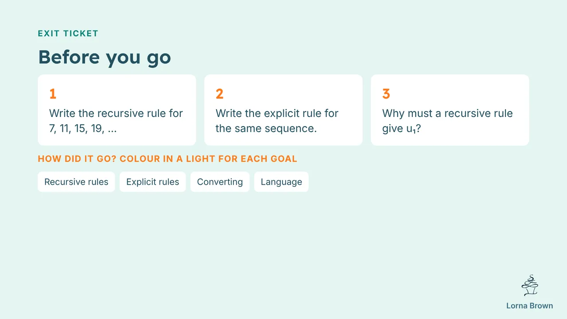The image size is (567, 319).
Task: Click the How did it go prompt
Action: (167, 159)
